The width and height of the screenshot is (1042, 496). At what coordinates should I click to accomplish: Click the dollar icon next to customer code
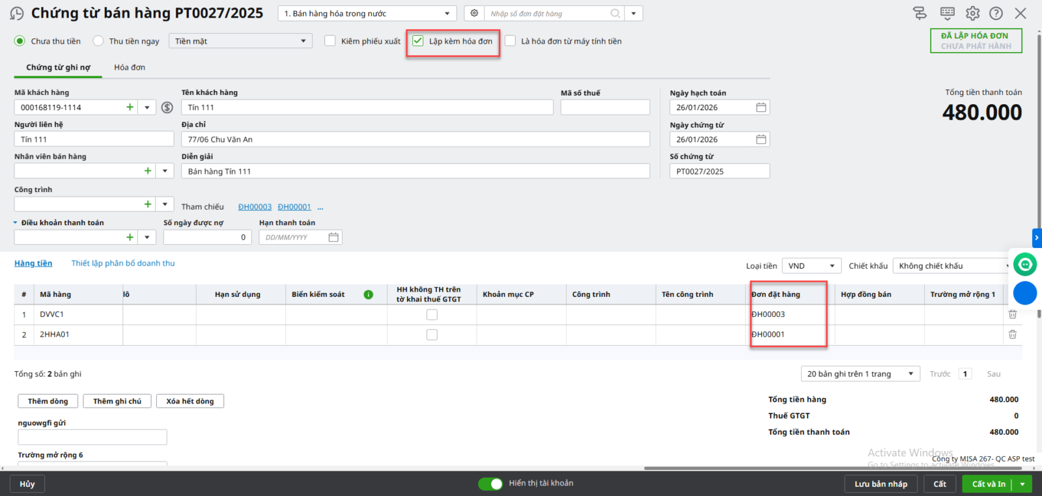167,107
